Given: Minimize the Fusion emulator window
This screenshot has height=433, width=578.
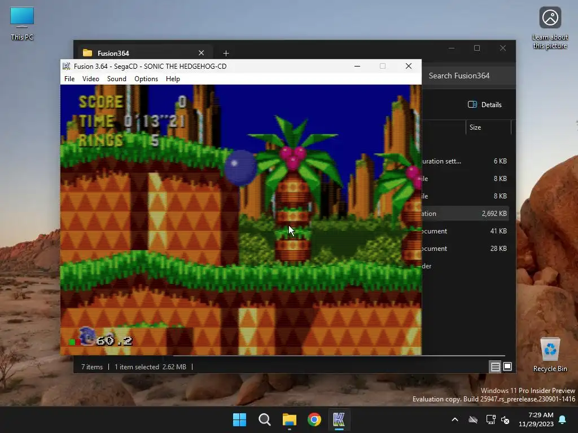Looking at the screenshot, I should click(357, 67).
